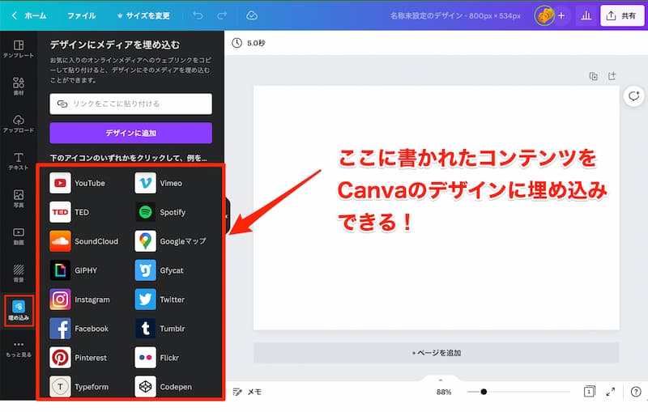
Task: Click the cloud save status icon
Action: [252, 15]
